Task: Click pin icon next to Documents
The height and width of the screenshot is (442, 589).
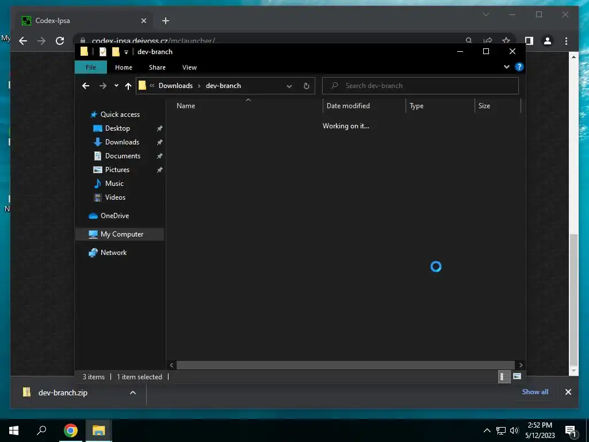Action: tap(160, 155)
